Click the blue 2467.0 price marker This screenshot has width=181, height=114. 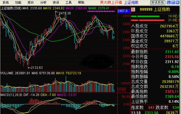(123, 11)
